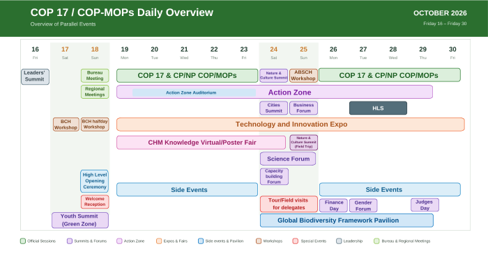Screen dimensions: 488x274
Task: Click the Summits & Forums legend swatch
Action: (70, 241)
